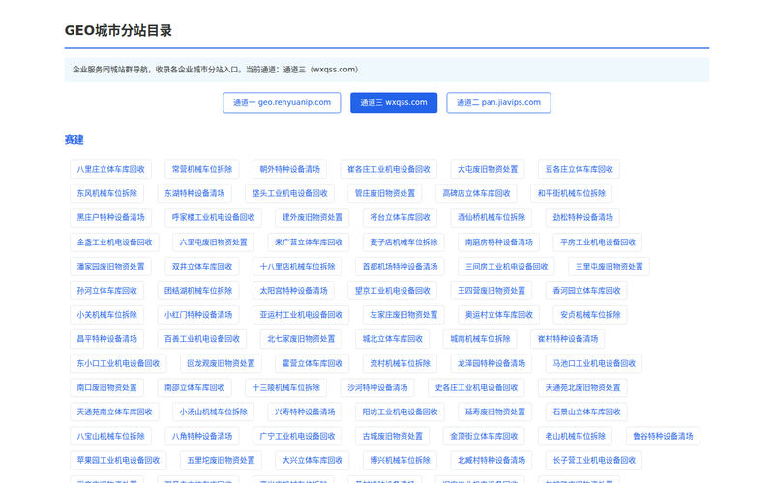774x483 pixels.
Task: Open 五里坨废旧物资处置 link
Action: coord(221,460)
